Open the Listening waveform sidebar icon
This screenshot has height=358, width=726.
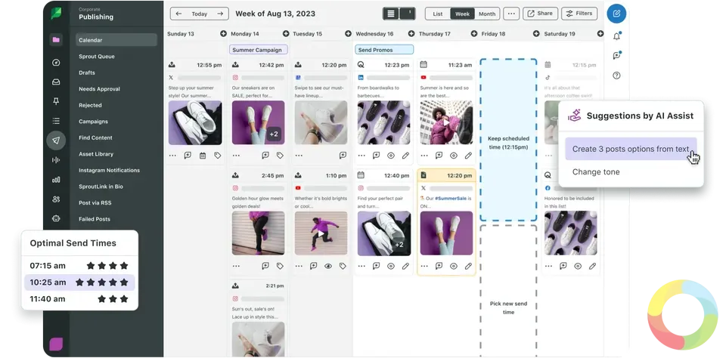pos(56,160)
